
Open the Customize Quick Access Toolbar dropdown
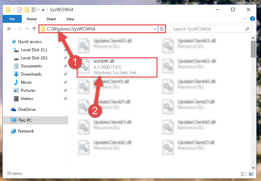point(43,10)
